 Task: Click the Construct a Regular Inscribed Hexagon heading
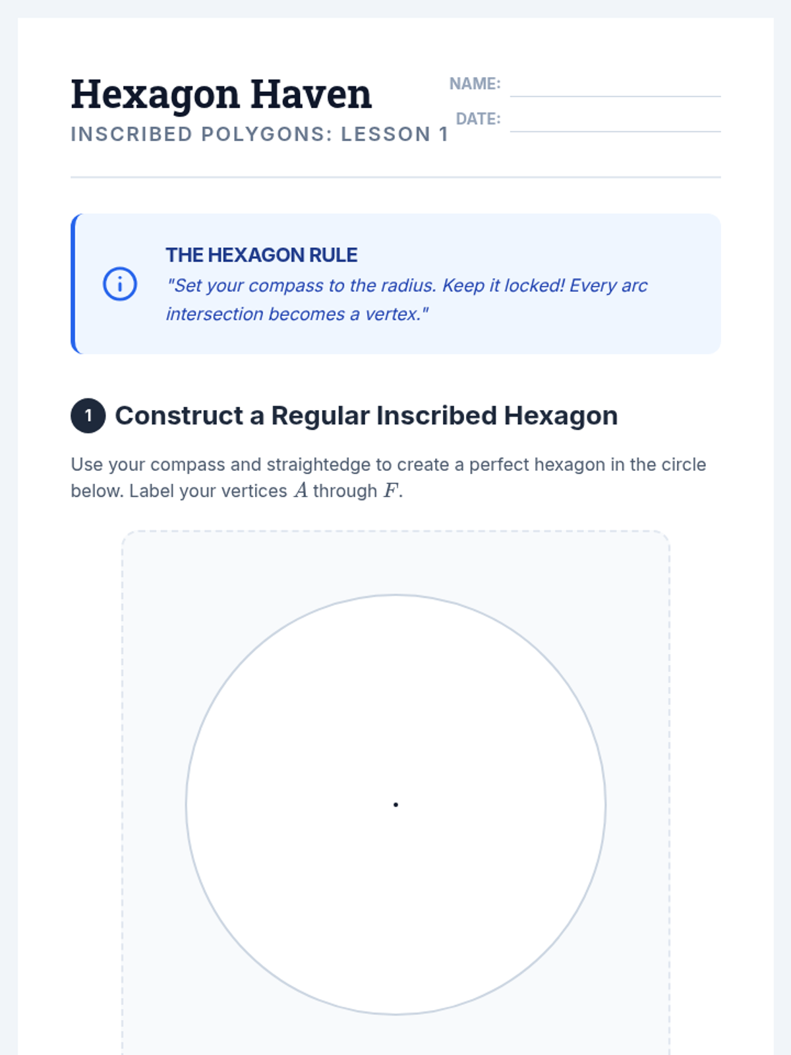tap(366, 416)
